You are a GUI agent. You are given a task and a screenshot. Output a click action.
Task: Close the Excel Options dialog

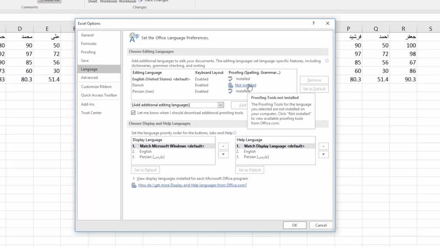coord(328,23)
